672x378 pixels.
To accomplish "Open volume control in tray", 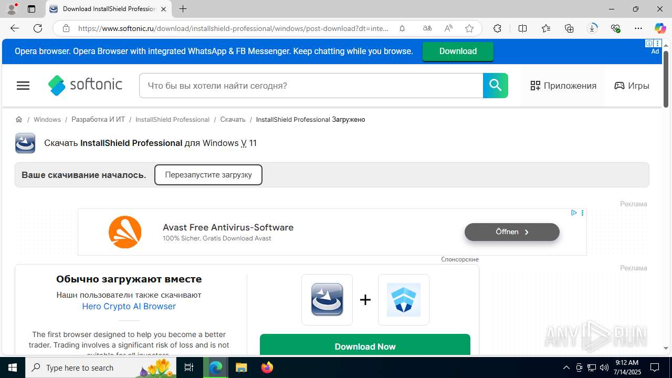I will (x=604, y=367).
